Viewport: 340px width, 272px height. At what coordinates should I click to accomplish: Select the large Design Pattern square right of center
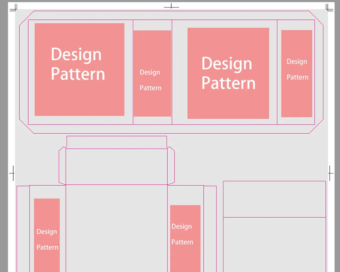[x=228, y=73]
